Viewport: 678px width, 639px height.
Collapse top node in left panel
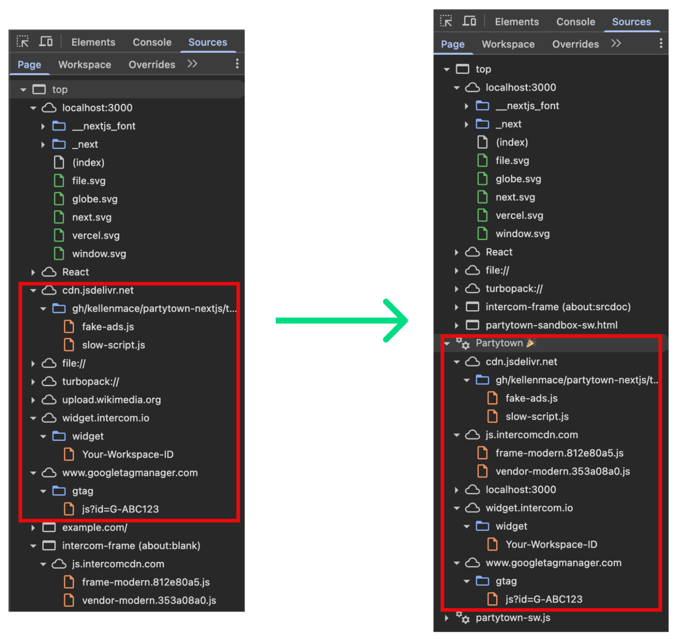click(23, 89)
